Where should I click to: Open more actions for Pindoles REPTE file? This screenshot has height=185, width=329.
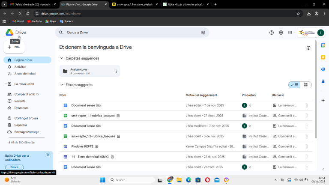click(x=307, y=146)
